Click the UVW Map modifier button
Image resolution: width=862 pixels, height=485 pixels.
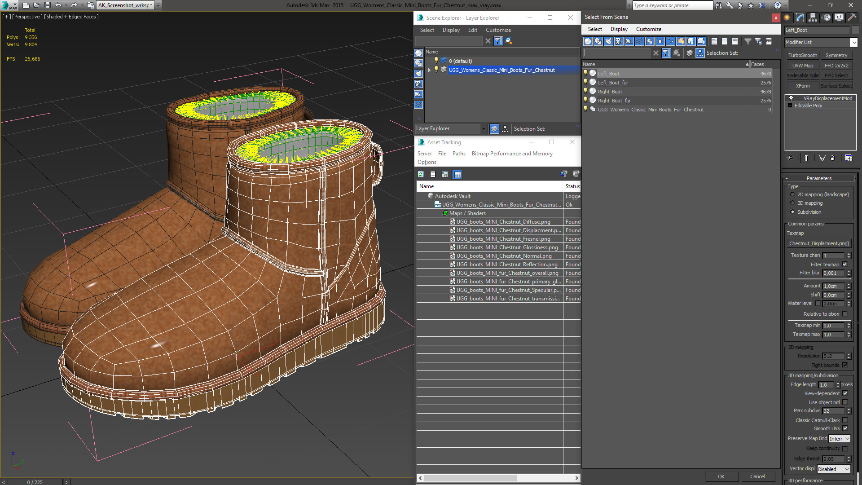[802, 66]
